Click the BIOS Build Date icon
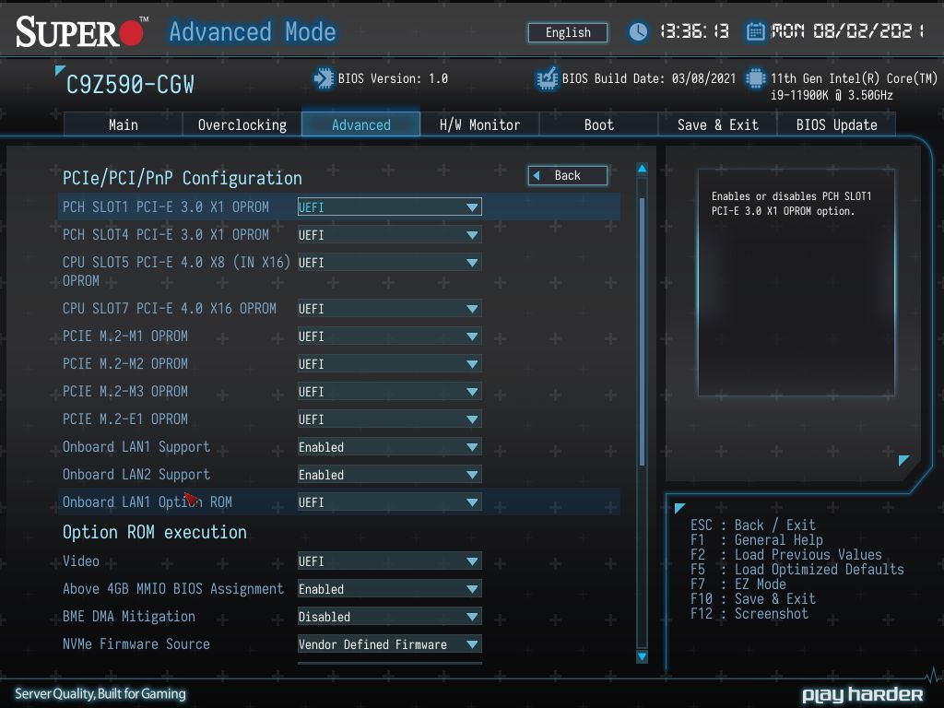This screenshot has width=944, height=708. click(x=548, y=79)
